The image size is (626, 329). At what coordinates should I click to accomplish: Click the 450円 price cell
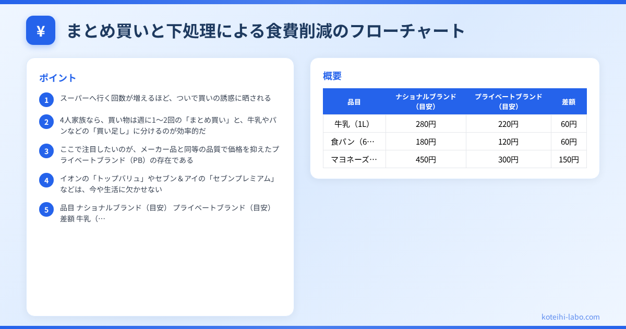pyautogui.click(x=426, y=159)
